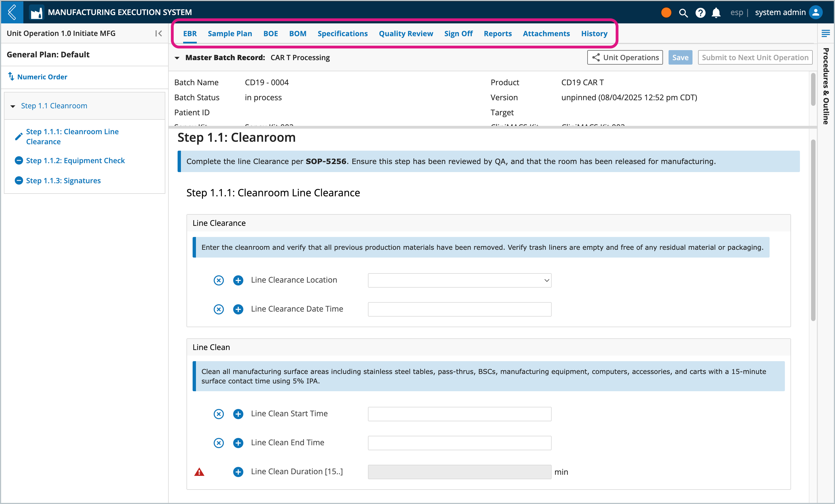Click the batch header panel scrollbar

pos(813,89)
